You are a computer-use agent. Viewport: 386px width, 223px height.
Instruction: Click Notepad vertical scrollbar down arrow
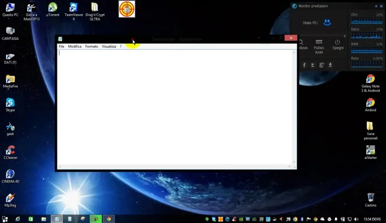[294, 162]
